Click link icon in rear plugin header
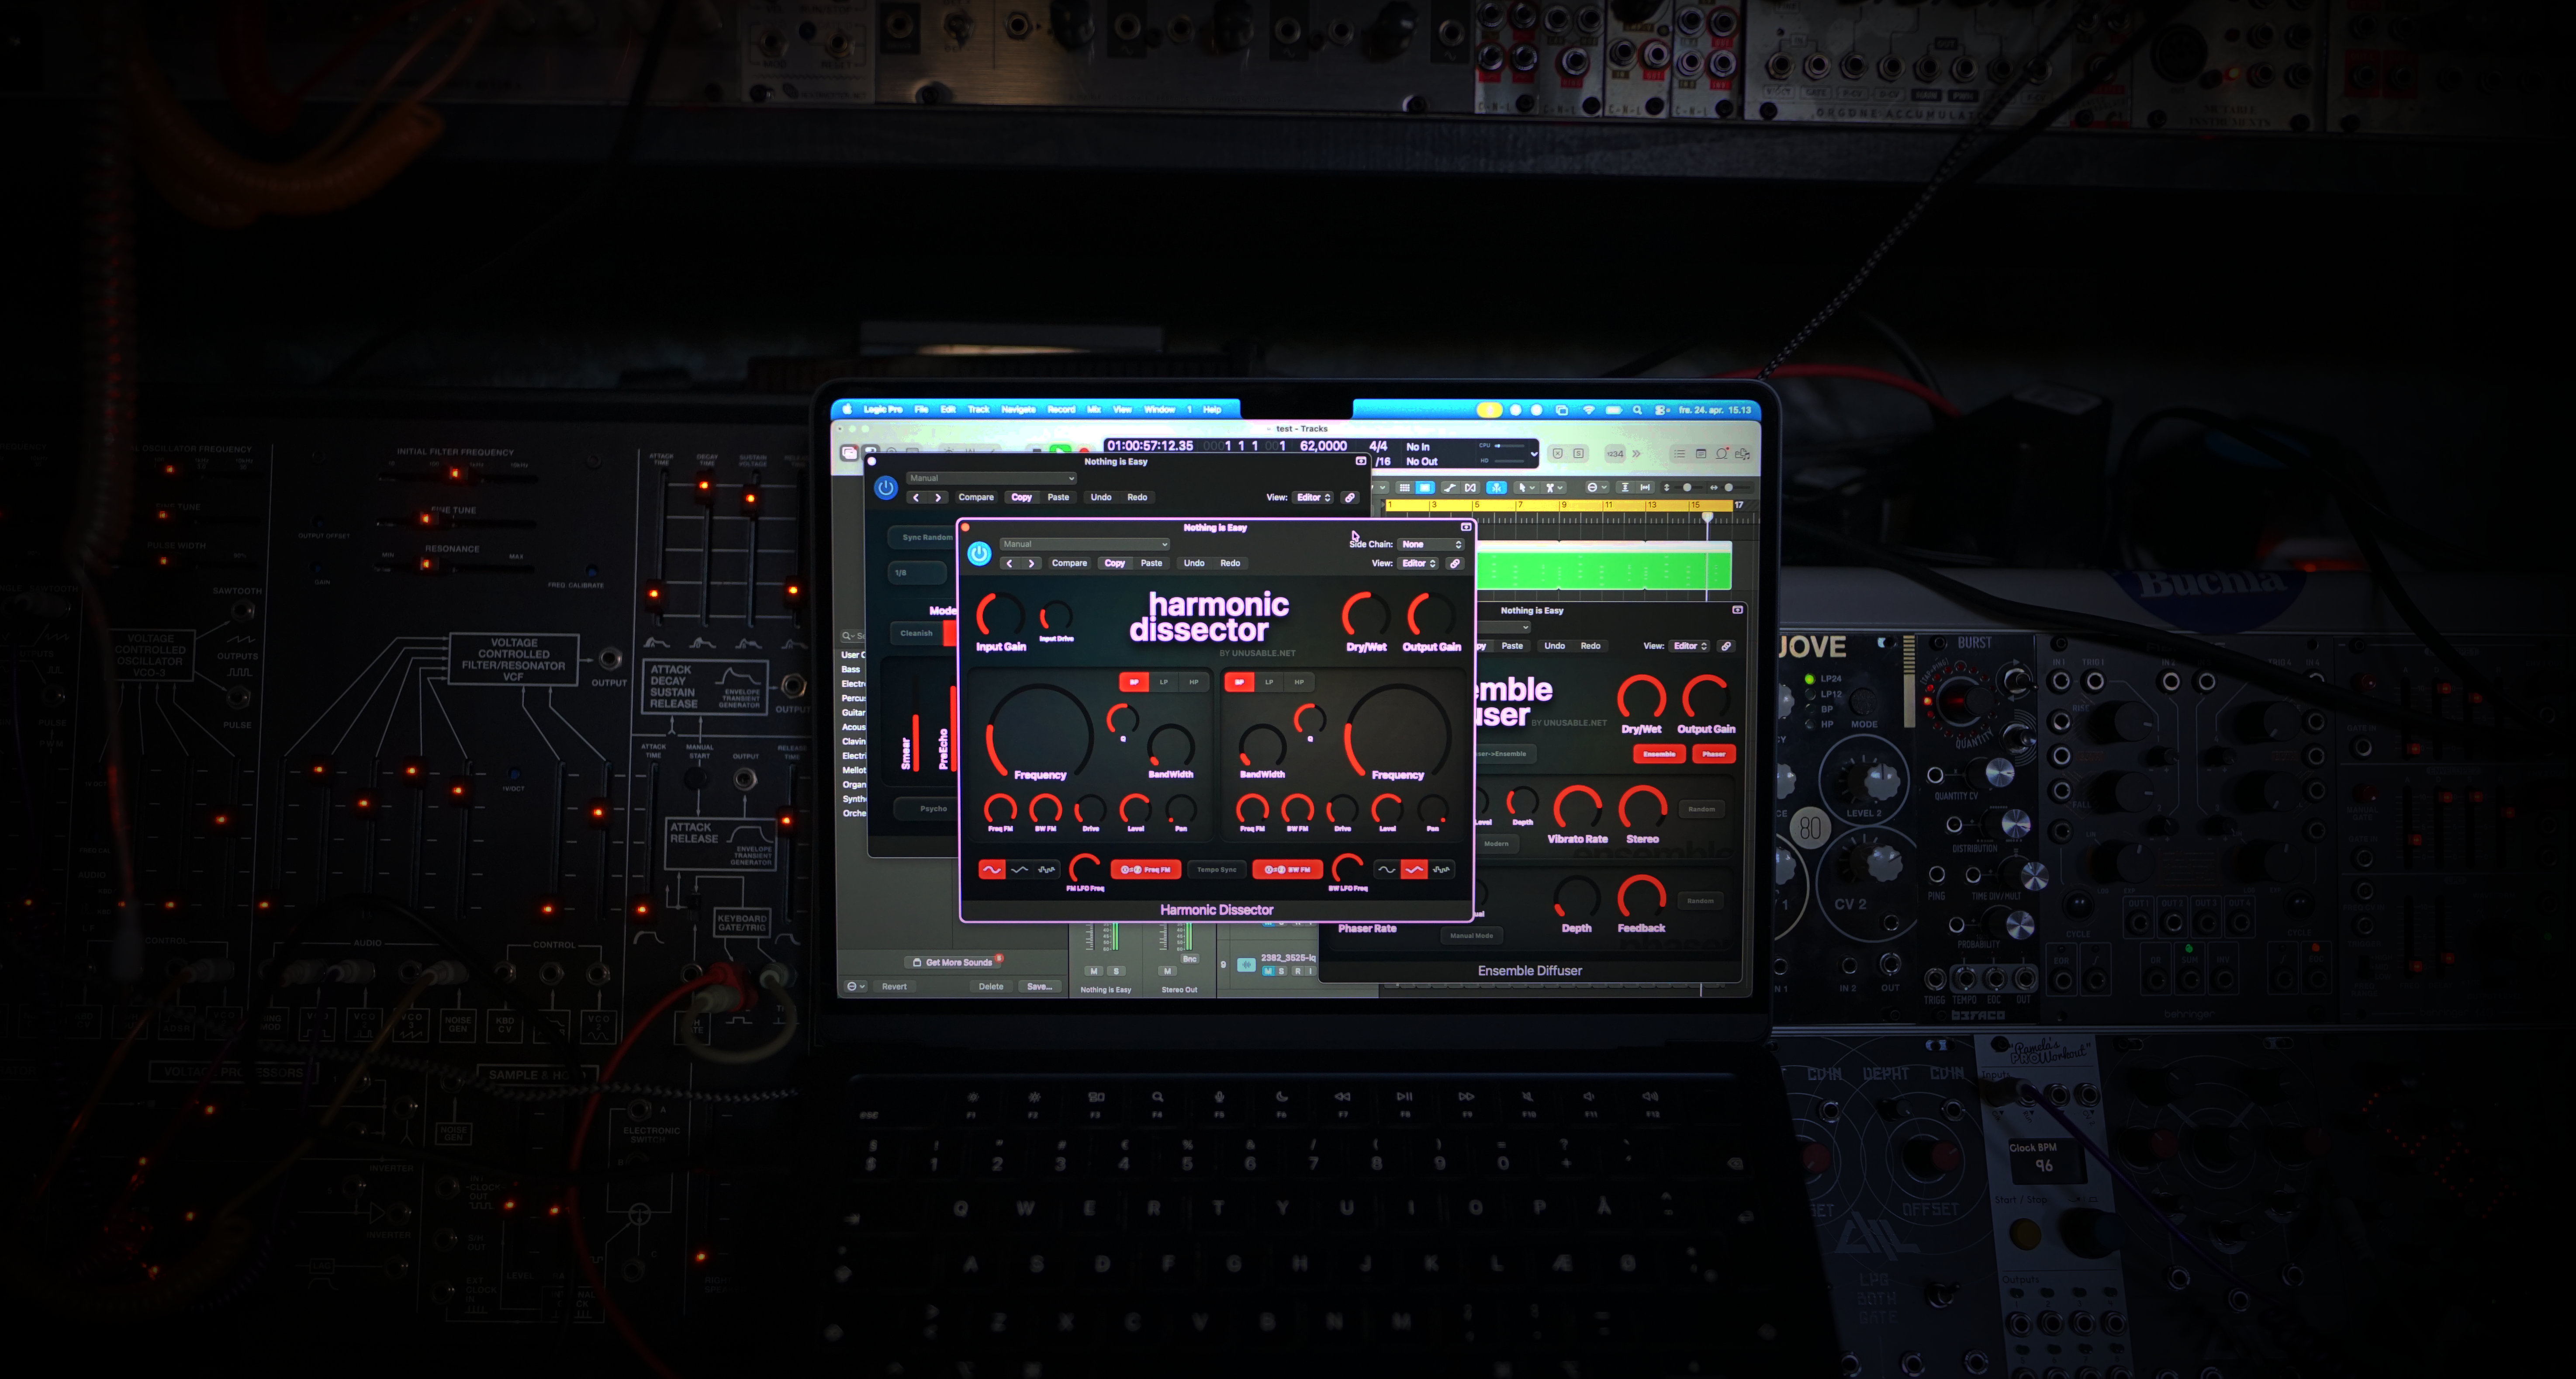The height and width of the screenshot is (1379, 2576). [1350, 497]
